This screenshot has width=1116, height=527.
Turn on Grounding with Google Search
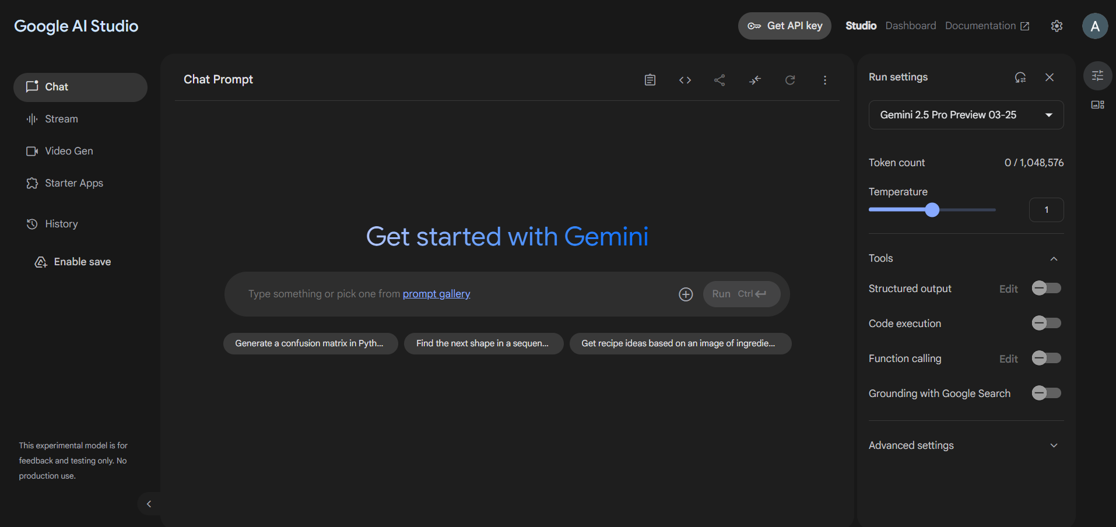pyautogui.click(x=1046, y=394)
